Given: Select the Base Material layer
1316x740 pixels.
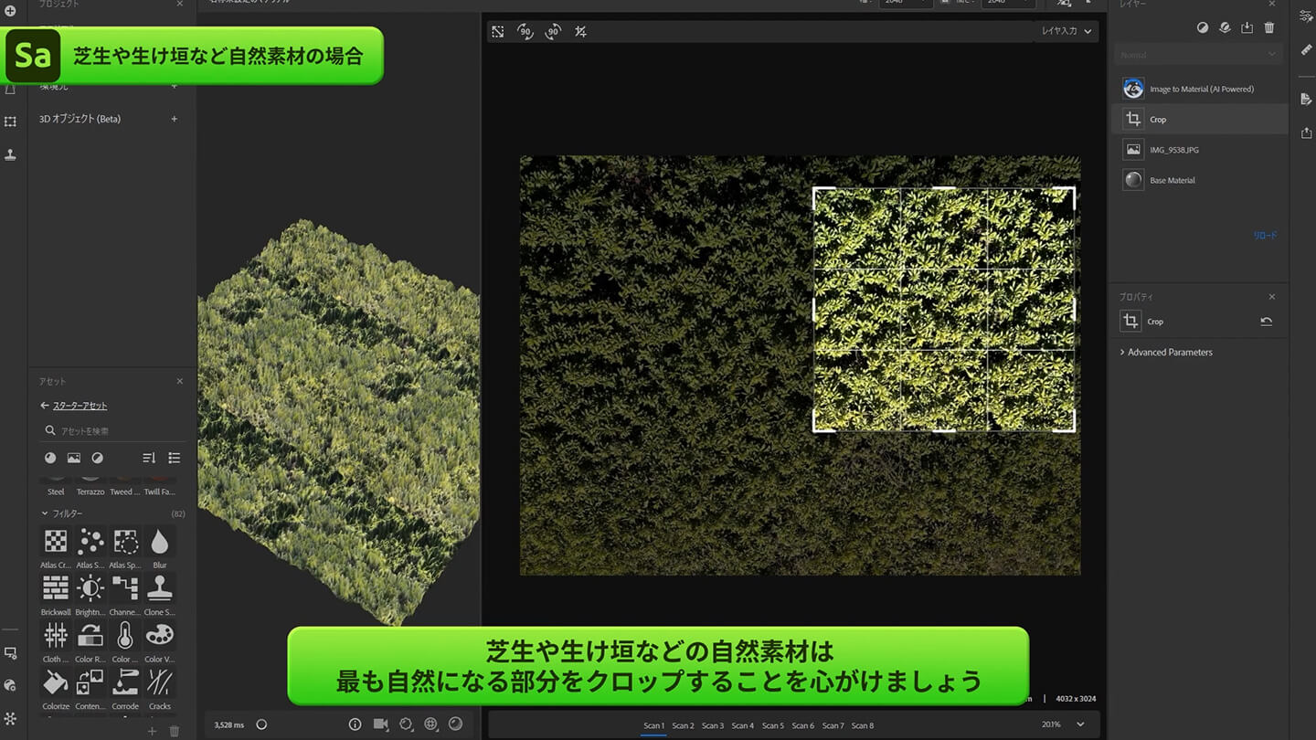Looking at the screenshot, I should click(x=1198, y=180).
